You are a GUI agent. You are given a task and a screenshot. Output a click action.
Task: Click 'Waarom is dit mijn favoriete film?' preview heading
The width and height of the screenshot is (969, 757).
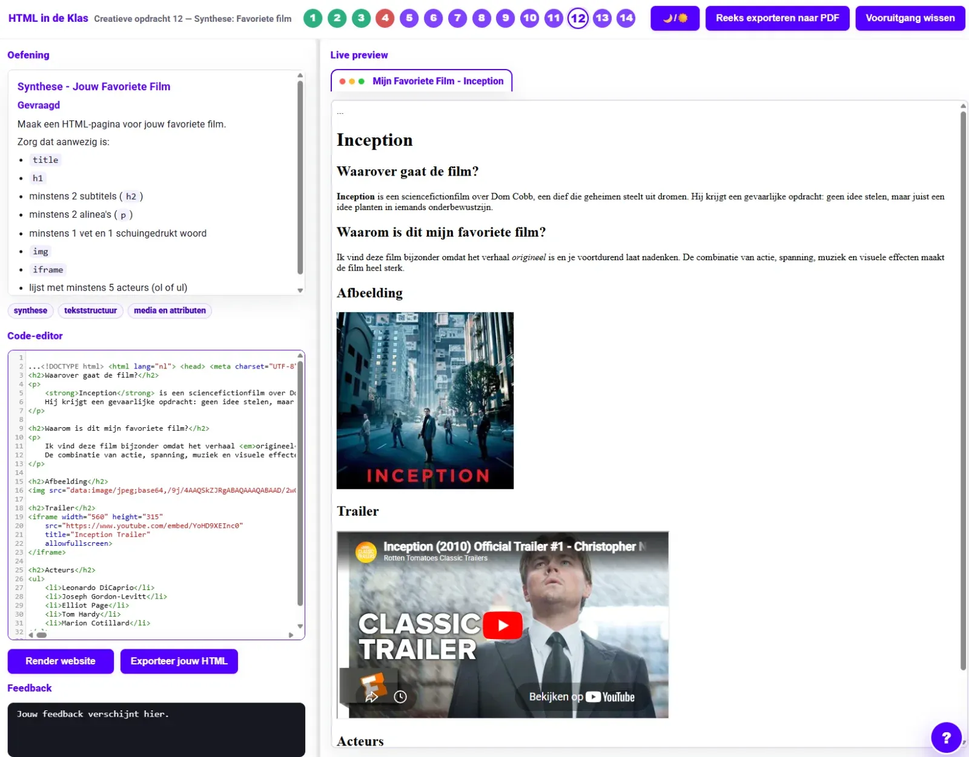(442, 232)
